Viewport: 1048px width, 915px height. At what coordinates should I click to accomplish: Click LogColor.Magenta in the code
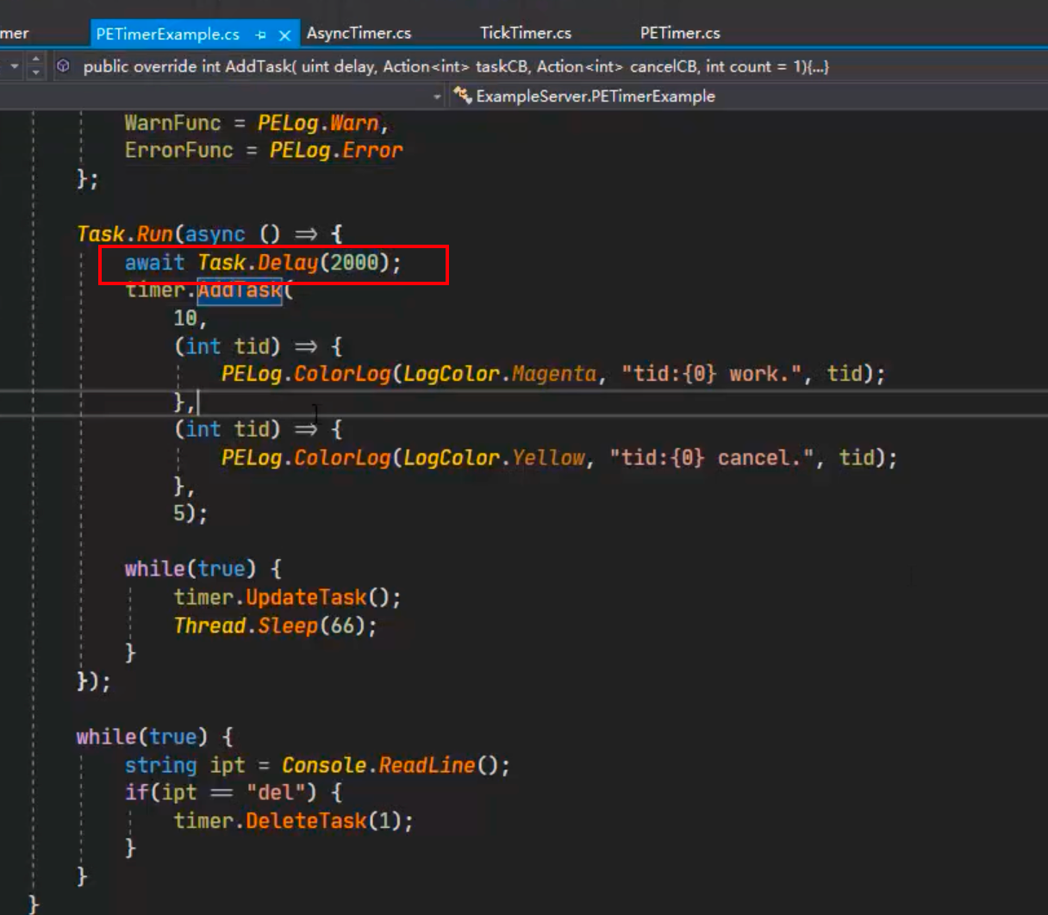(x=500, y=374)
